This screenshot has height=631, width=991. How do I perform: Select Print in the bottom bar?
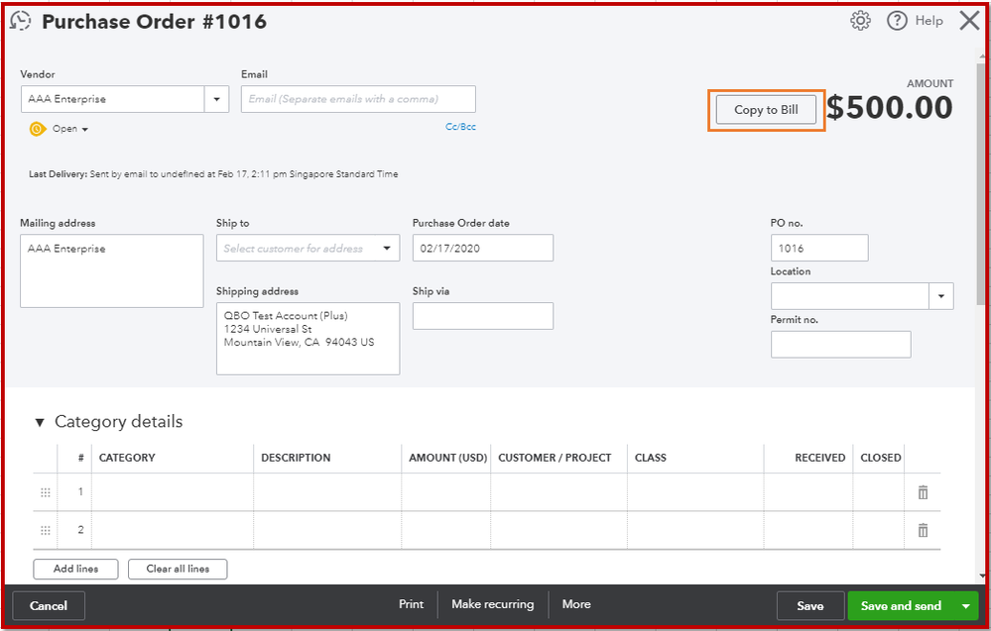(411, 604)
